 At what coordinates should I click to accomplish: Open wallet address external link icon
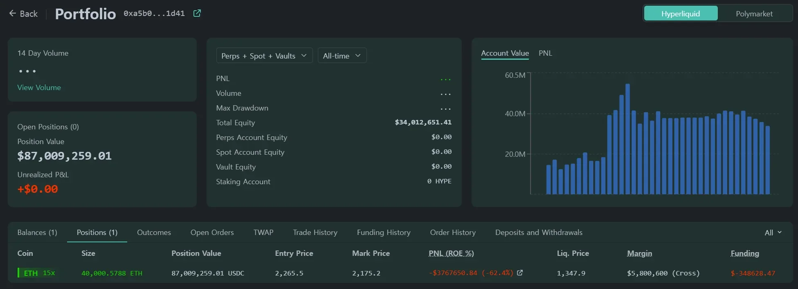pyautogui.click(x=197, y=14)
